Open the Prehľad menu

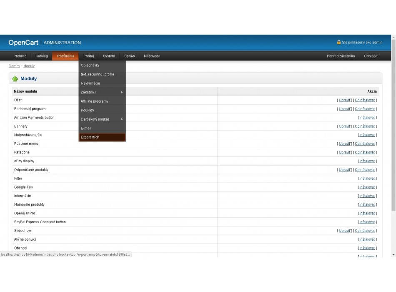tap(20, 56)
